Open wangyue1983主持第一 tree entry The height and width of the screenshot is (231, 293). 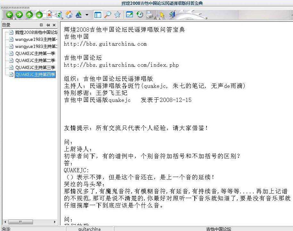click(36, 39)
